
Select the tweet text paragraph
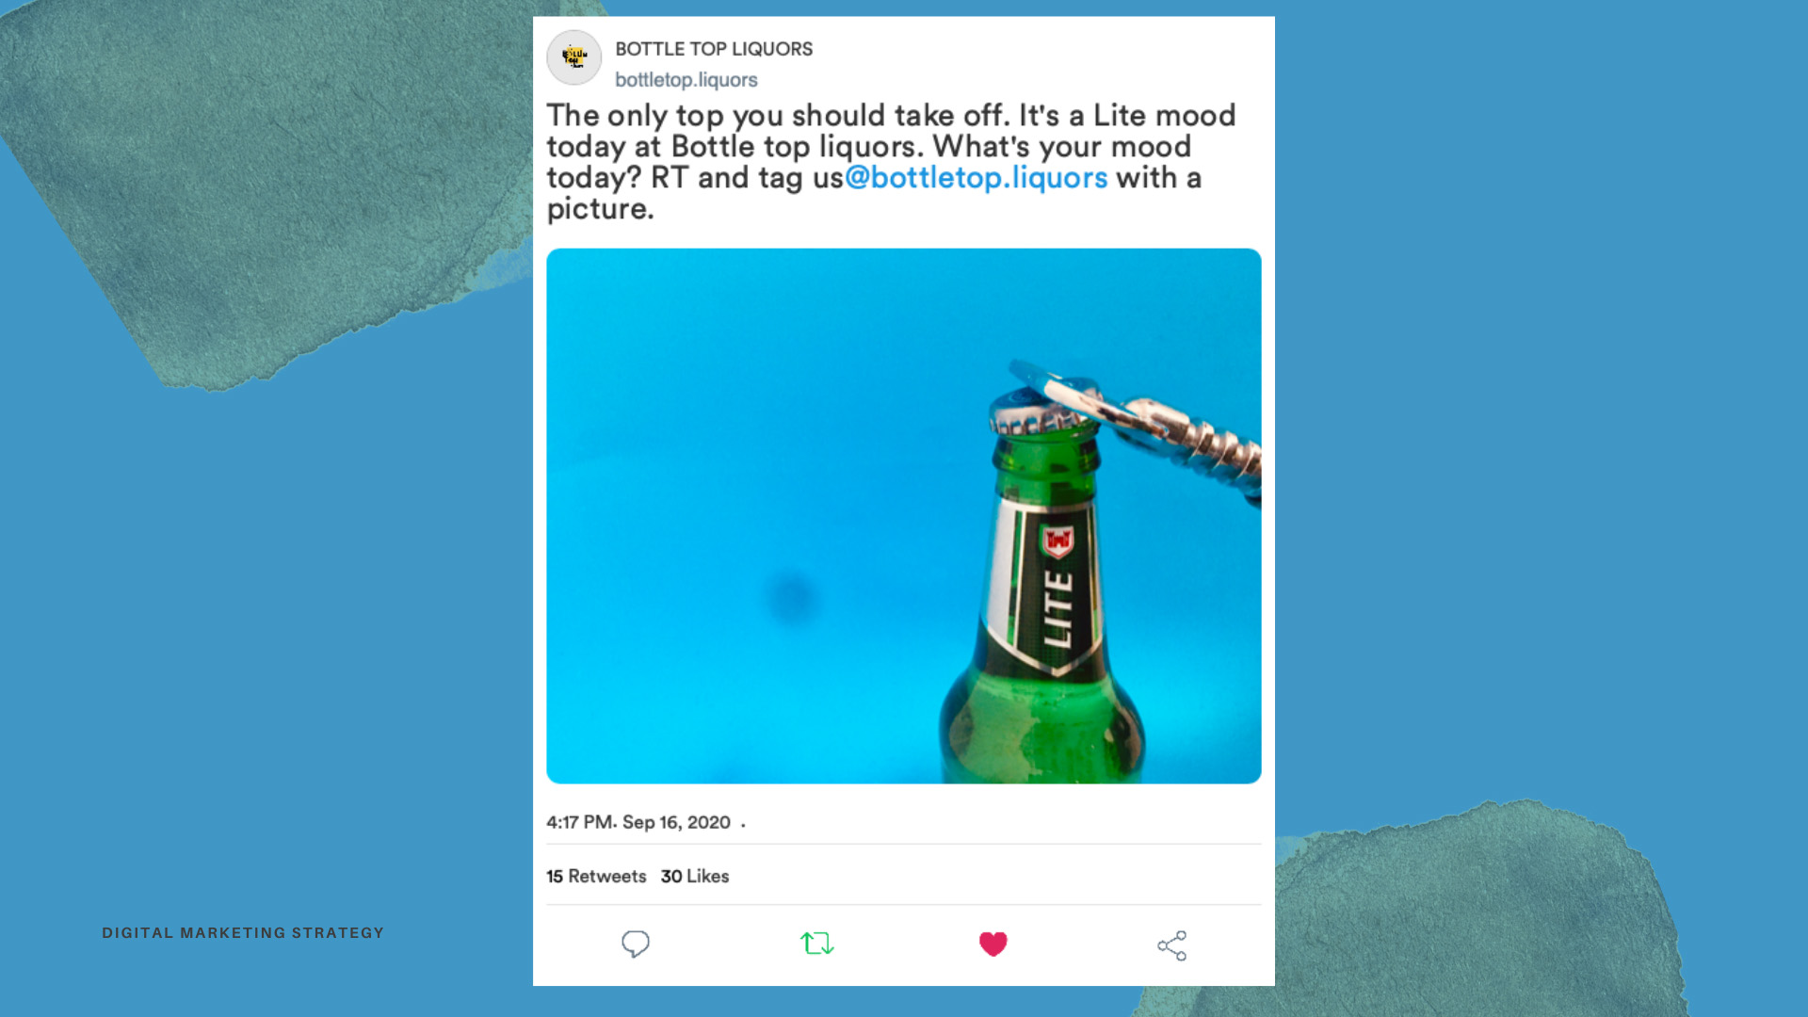click(x=891, y=162)
